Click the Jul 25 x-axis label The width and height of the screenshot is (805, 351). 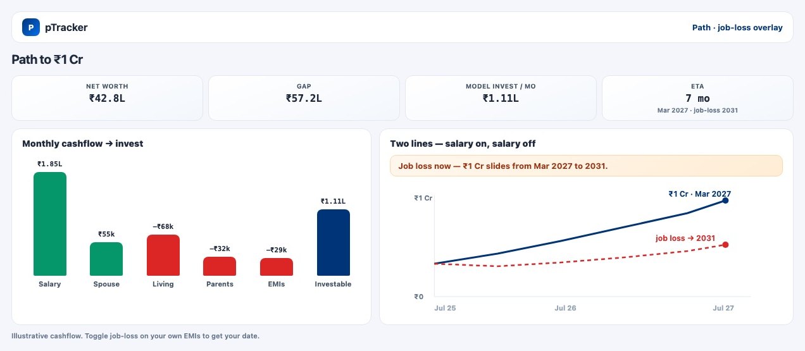[x=445, y=308]
